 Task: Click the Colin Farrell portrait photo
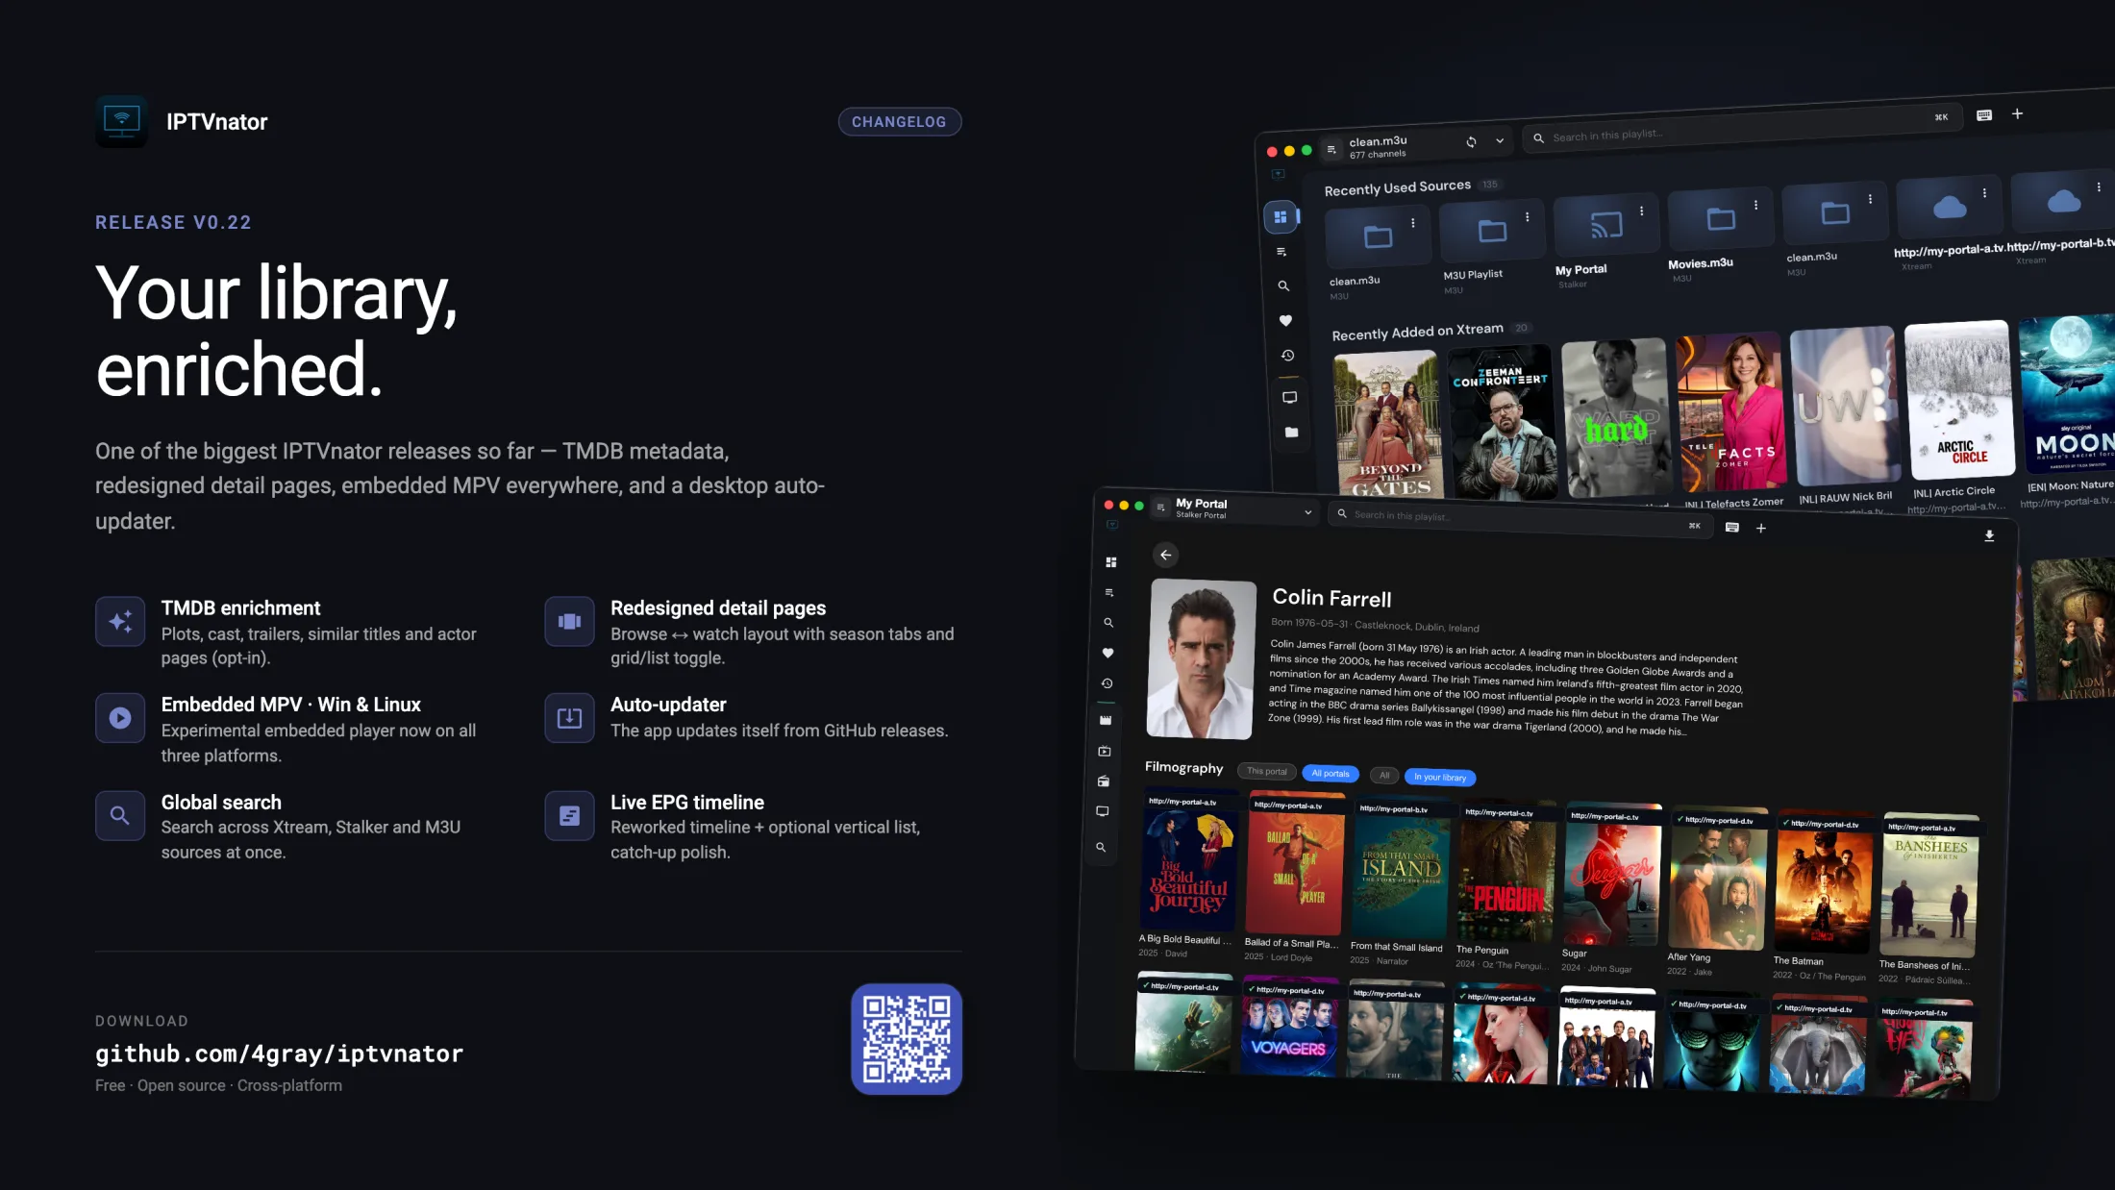point(1202,658)
